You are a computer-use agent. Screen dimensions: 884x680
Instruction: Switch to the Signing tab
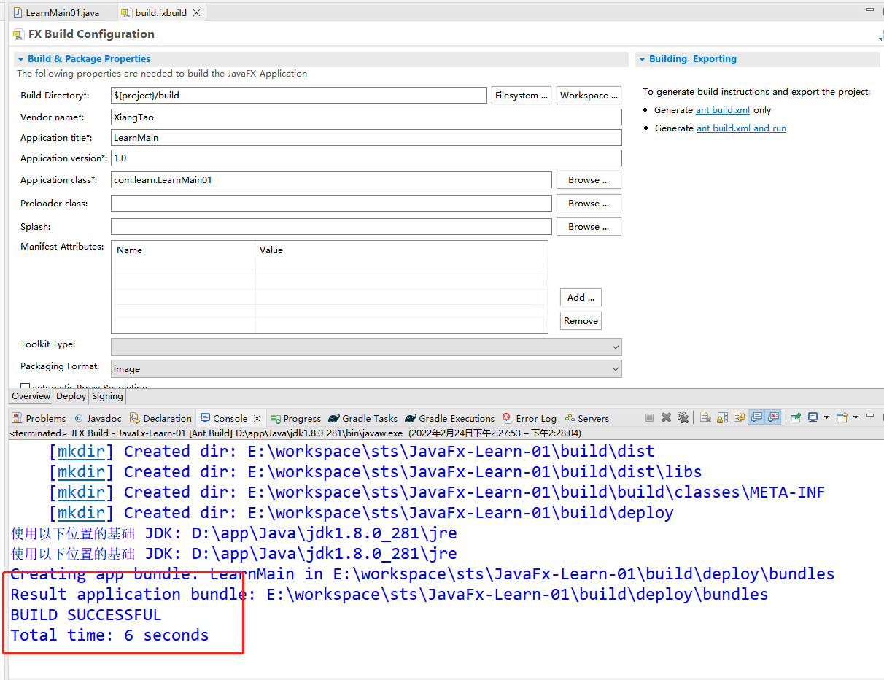[x=107, y=396]
